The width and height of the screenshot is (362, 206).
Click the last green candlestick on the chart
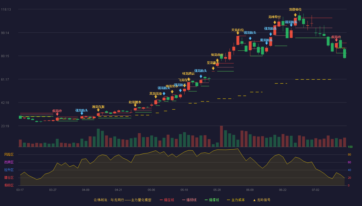[344, 54]
